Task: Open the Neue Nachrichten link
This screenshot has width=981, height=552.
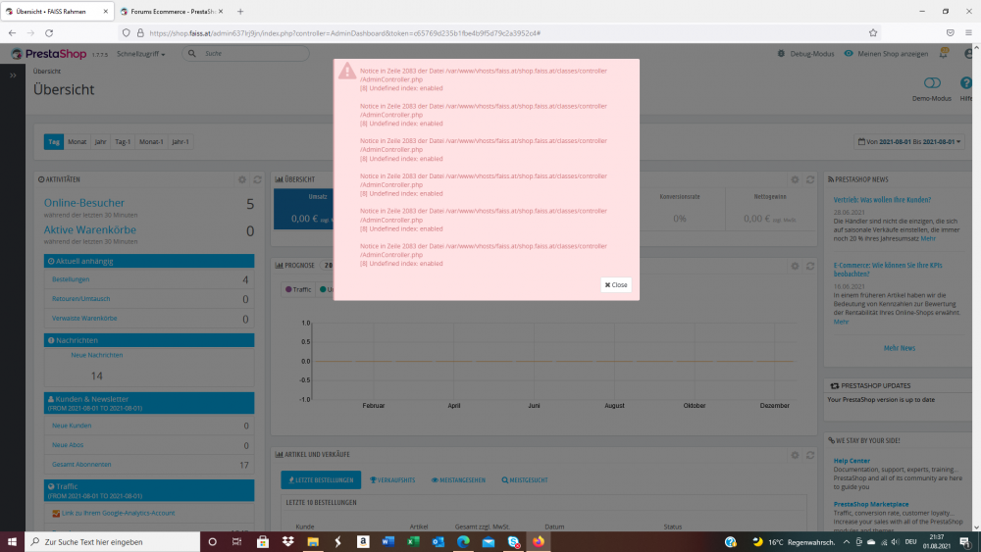Action: tap(97, 355)
